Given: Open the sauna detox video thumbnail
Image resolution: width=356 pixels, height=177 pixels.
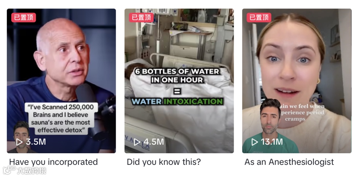Looking at the screenshot, I should click(61, 81).
